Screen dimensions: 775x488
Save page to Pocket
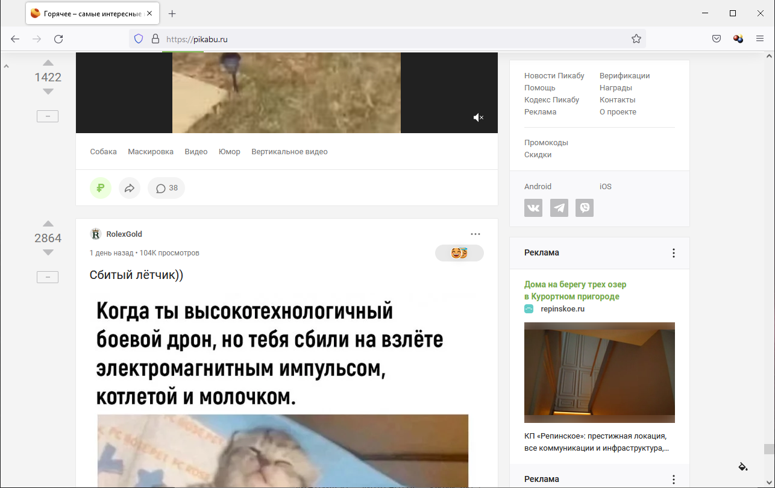[717, 39]
